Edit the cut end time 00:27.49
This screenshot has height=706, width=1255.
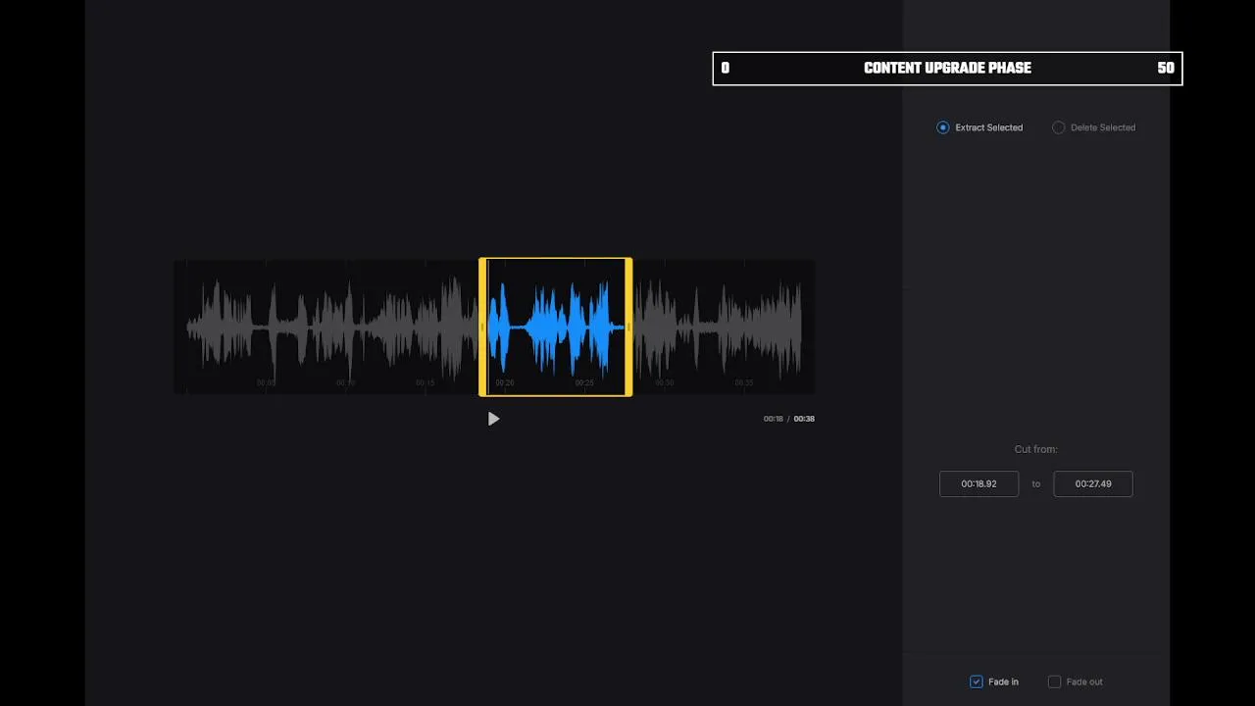[x=1093, y=483]
